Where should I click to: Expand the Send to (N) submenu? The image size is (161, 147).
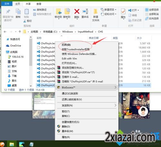(x=87, y=106)
